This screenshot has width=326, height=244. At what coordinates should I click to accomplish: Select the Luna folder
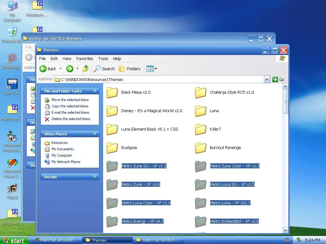point(207,111)
